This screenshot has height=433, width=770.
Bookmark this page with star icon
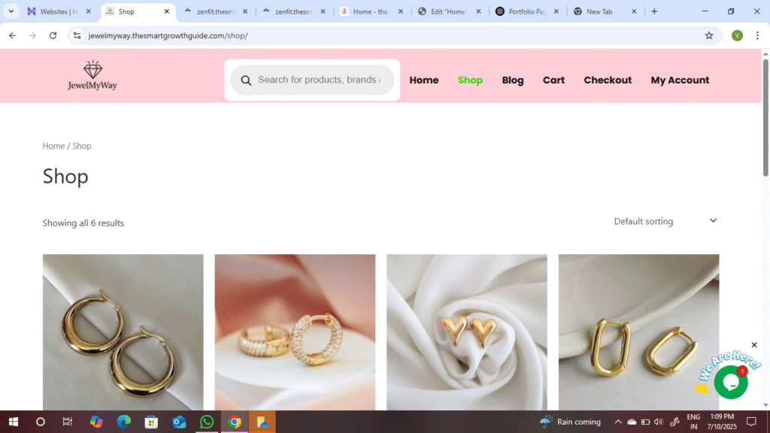coord(708,35)
